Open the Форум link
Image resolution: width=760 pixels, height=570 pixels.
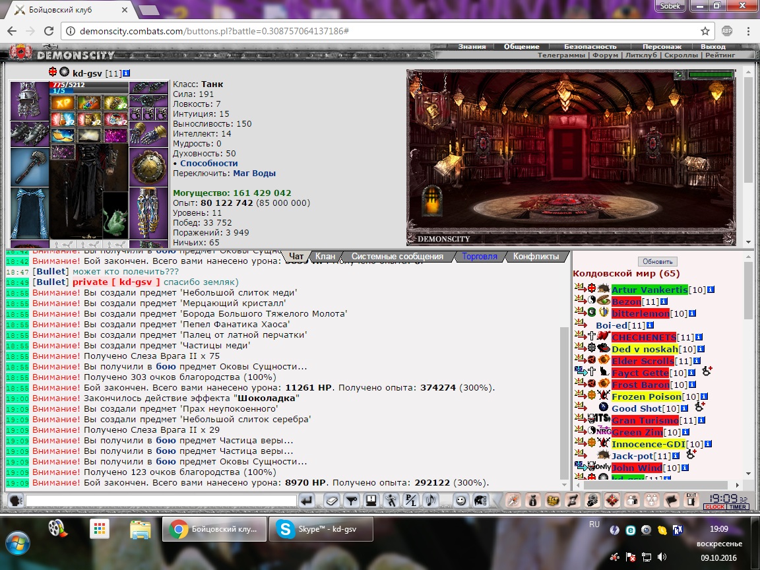coord(606,55)
